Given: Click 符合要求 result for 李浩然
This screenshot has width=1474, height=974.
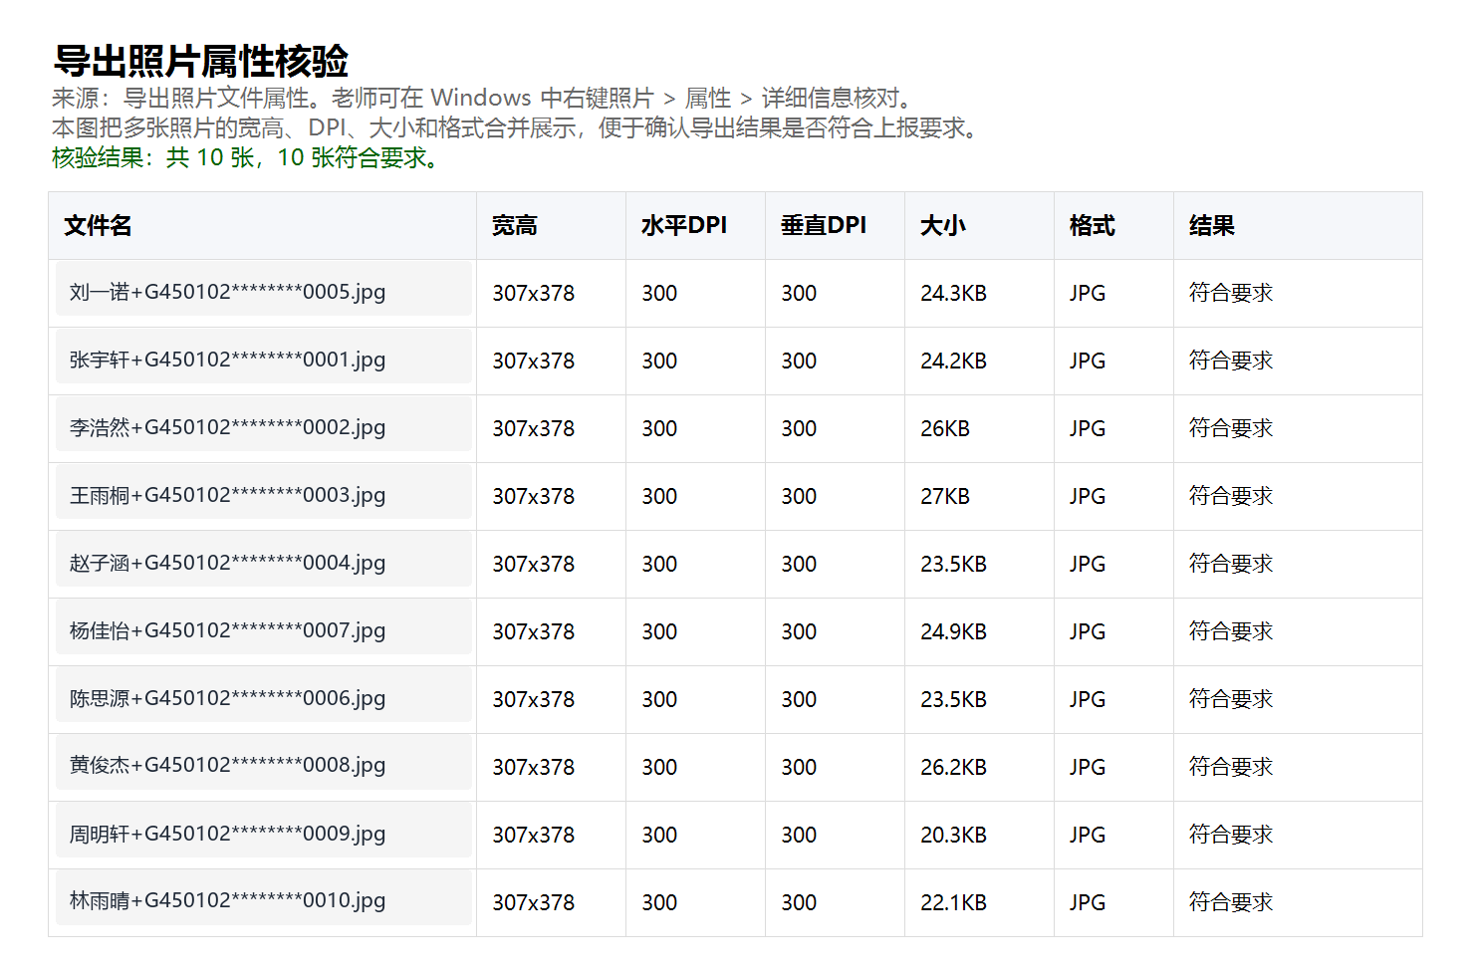Looking at the screenshot, I should [1231, 428].
